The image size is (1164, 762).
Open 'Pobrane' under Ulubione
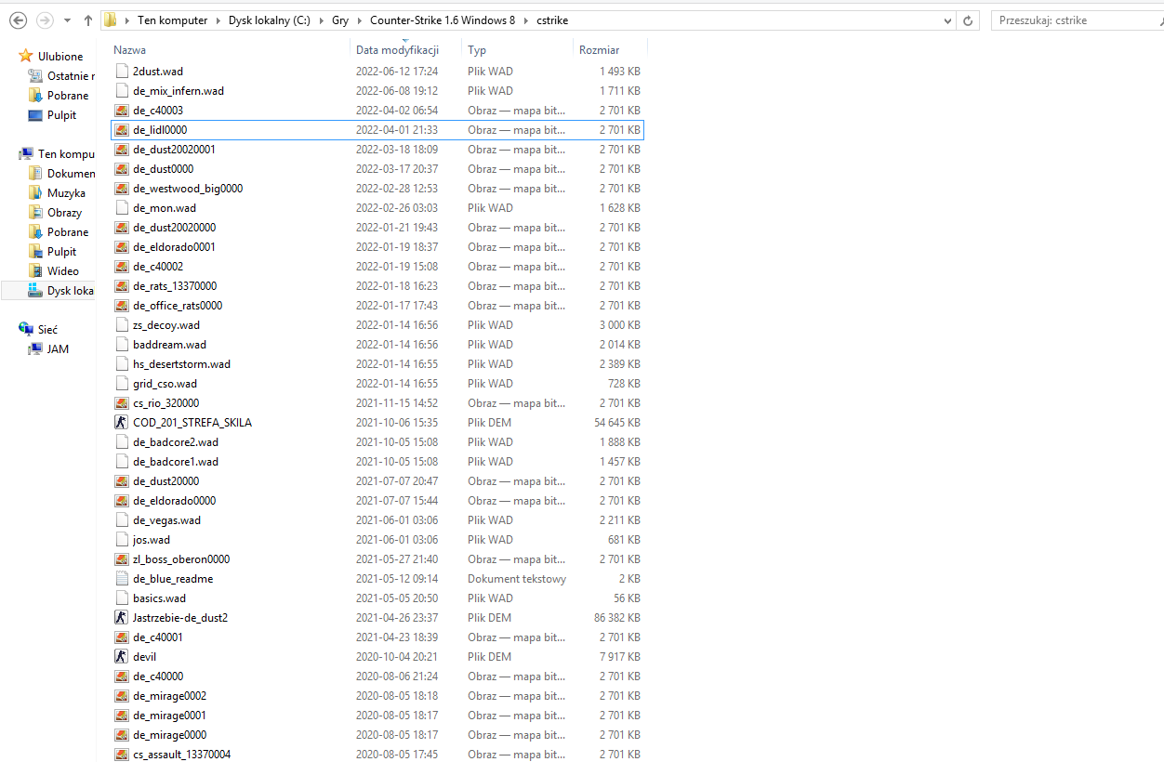tap(59, 96)
